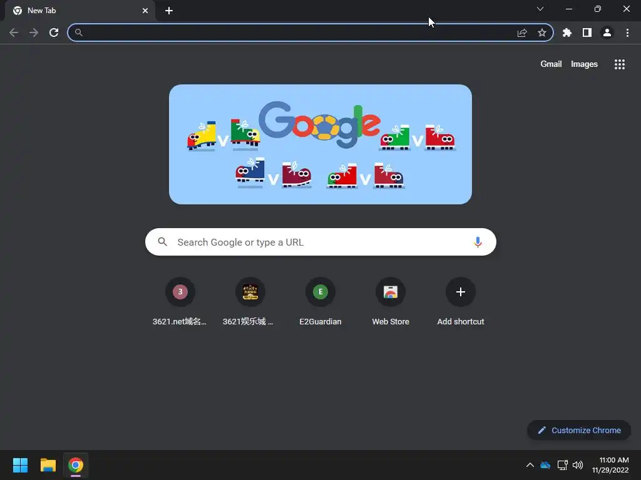This screenshot has height=480, width=641.
Task: Reload the current page
Action: click(x=54, y=32)
